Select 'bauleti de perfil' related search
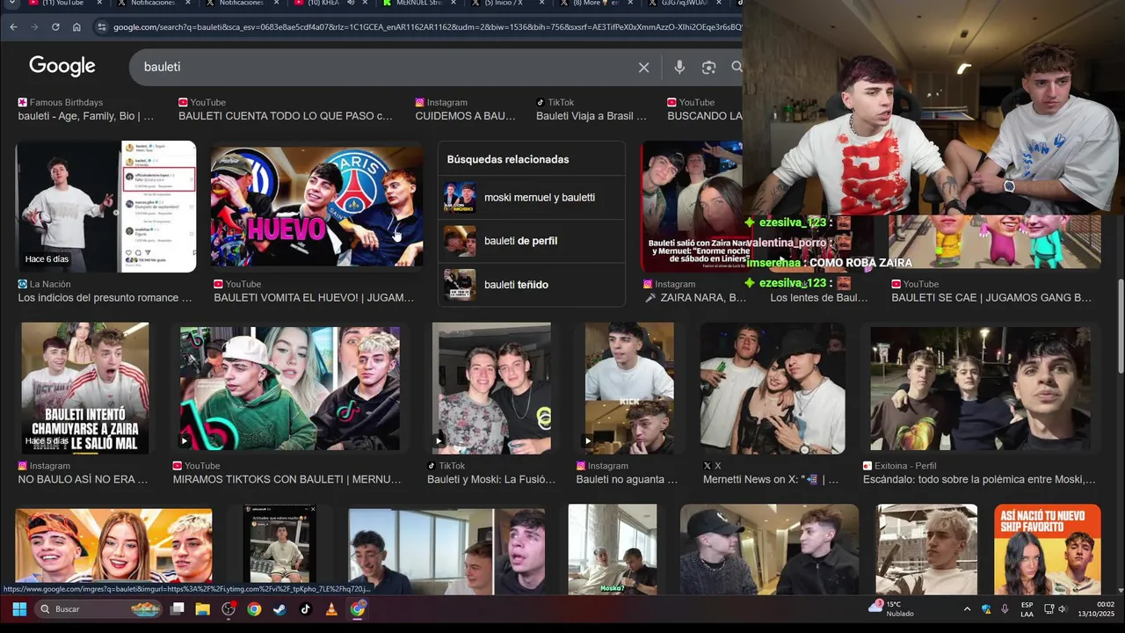This screenshot has width=1125, height=633. tap(532, 241)
